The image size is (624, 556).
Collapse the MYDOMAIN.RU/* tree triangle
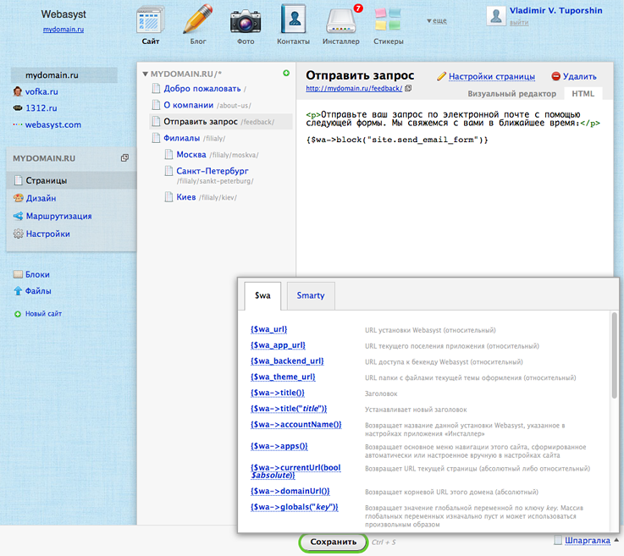coord(146,74)
